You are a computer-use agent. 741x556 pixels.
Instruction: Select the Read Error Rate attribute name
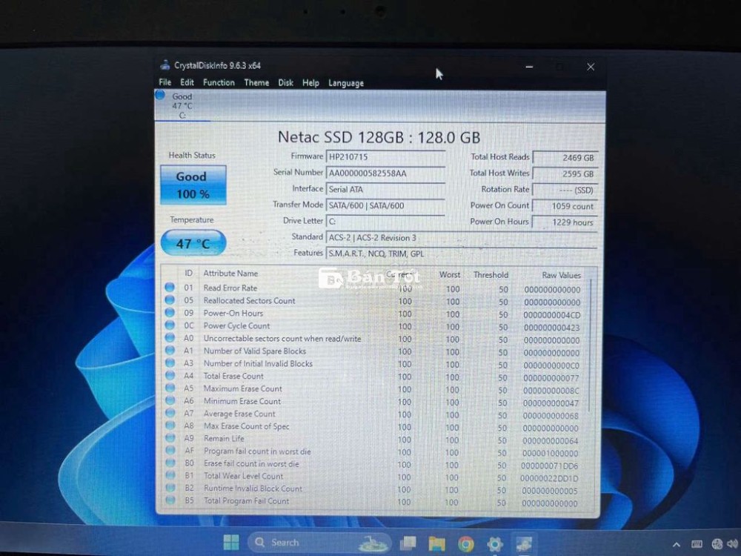pos(230,288)
